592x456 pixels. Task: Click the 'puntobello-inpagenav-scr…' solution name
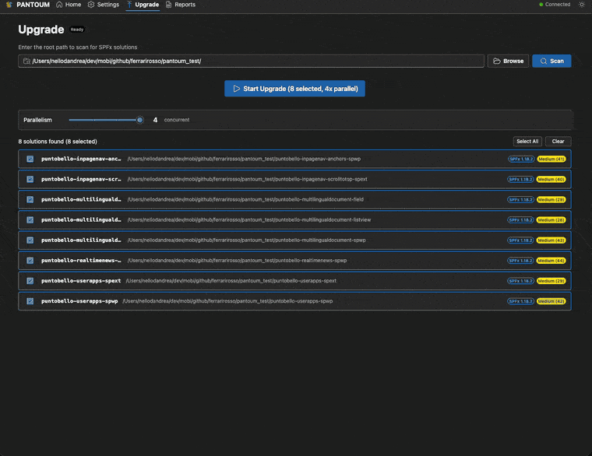click(x=81, y=179)
